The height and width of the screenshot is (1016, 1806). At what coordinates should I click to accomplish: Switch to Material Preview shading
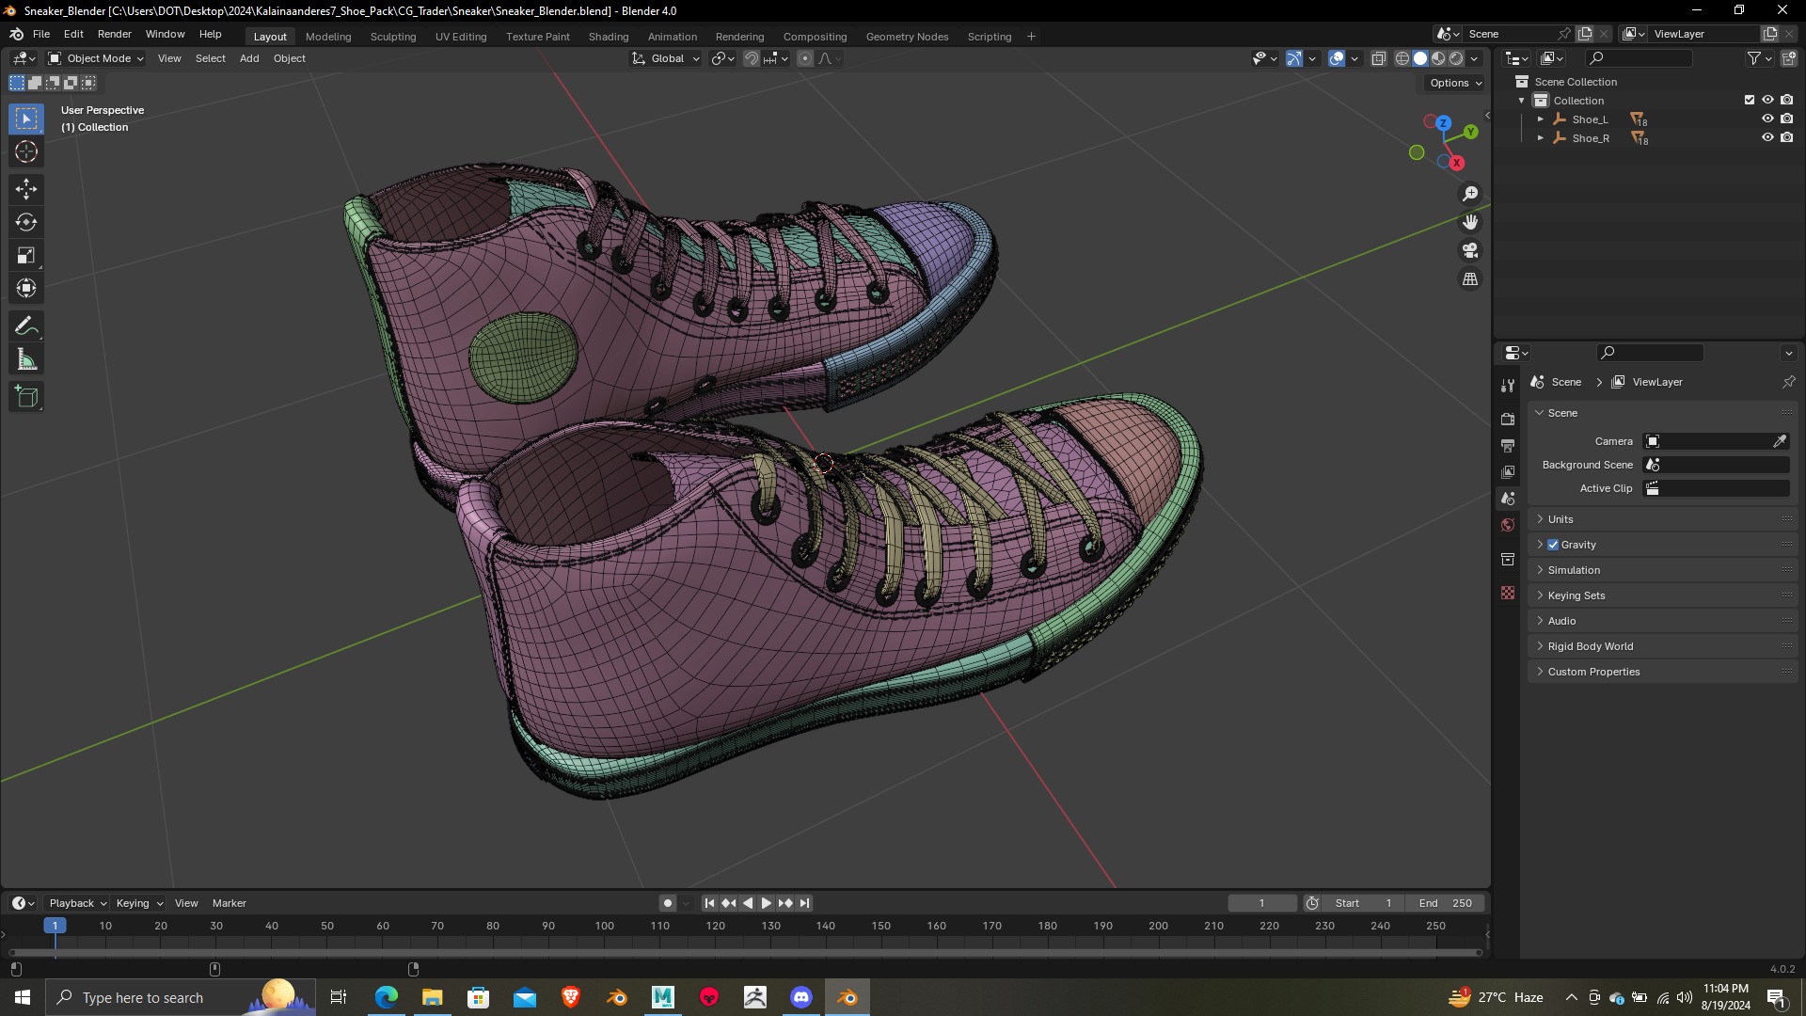point(1438,58)
